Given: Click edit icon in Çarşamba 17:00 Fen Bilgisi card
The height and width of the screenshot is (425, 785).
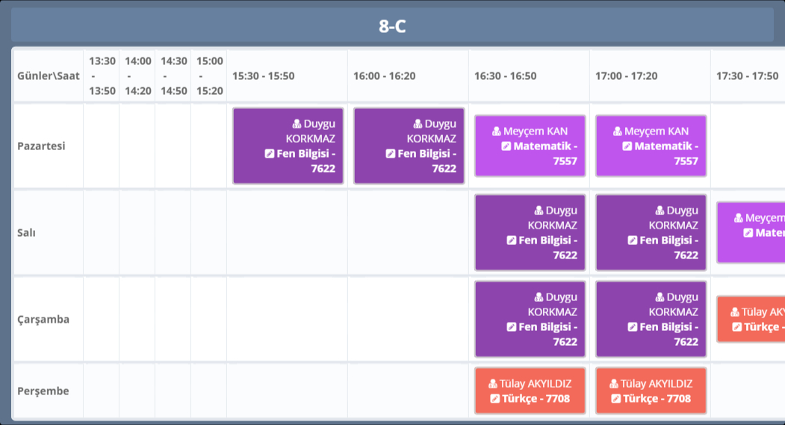Looking at the screenshot, I should click(633, 327).
